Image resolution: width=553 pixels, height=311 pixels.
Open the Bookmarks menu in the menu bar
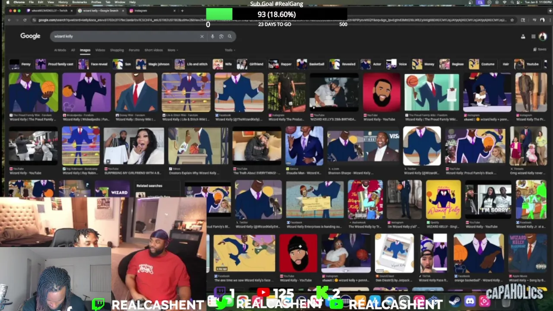coord(79,2)
